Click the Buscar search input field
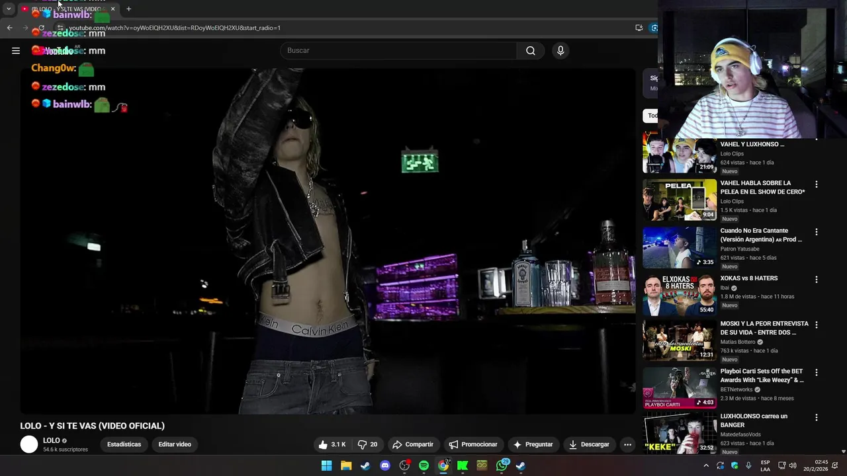This screenshot has height=476, width=847. [398, 50]
